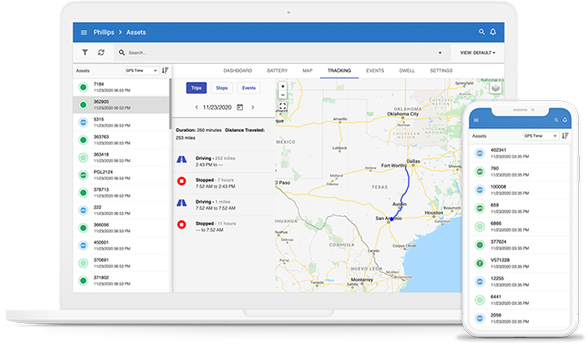Toggle sort order icon in laptop Assets panel
This screenshot has width=588, height=344.
coord(165,70)
